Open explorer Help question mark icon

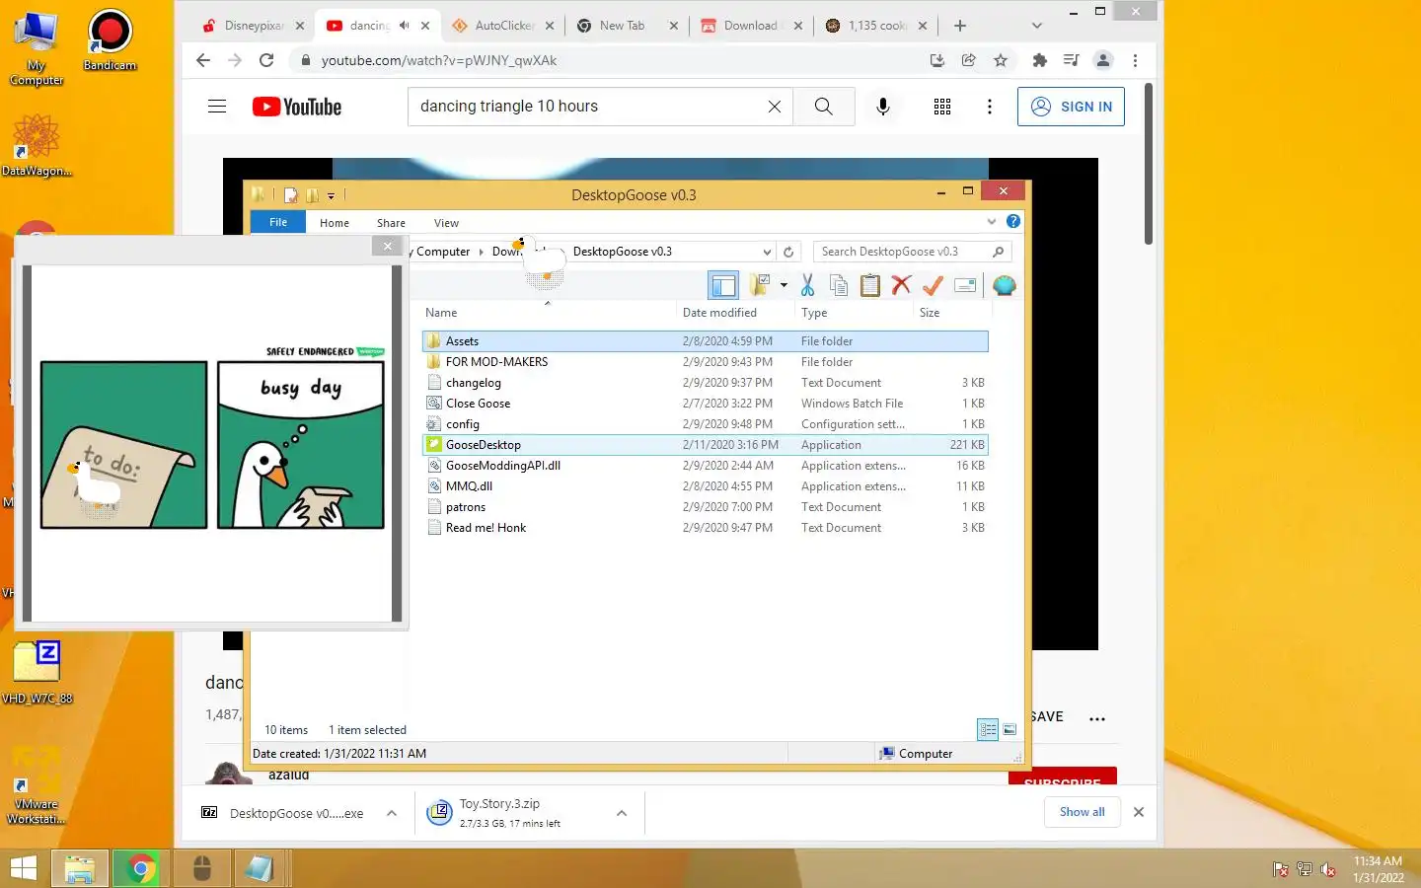tap(1013, 222)
